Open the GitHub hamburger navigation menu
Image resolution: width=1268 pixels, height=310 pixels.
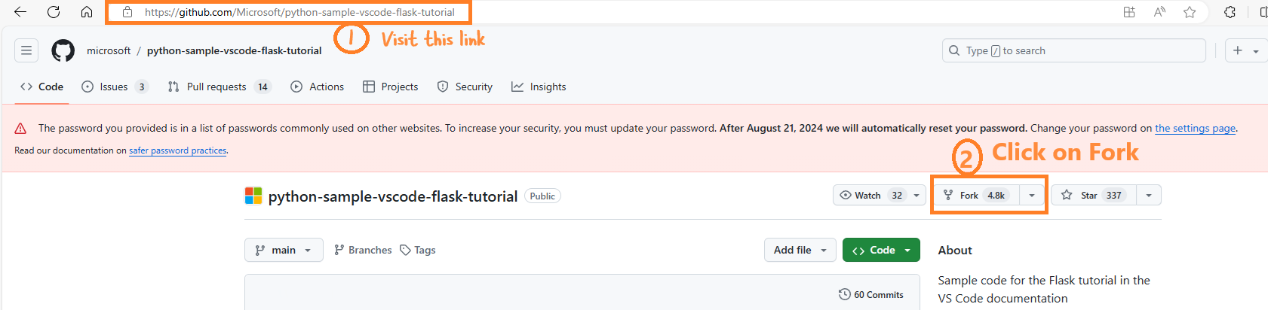tap(26, 50)
